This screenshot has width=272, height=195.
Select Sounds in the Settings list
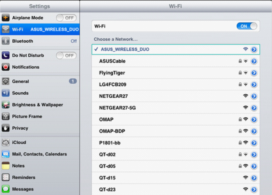(x=40, y=93)
